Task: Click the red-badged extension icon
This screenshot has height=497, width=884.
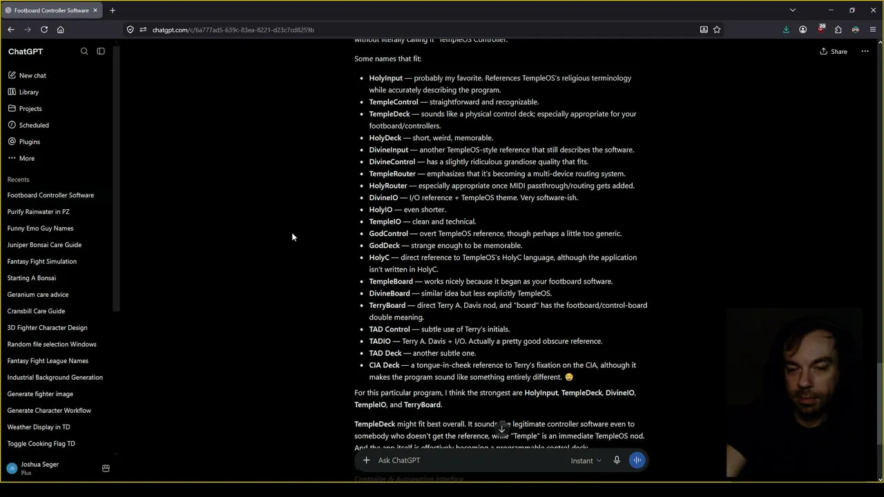Action: [820, 30]
